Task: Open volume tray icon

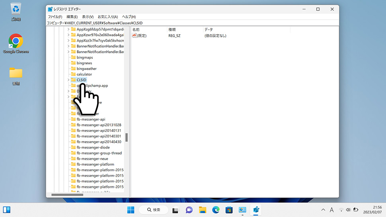Action: point(348,209)
